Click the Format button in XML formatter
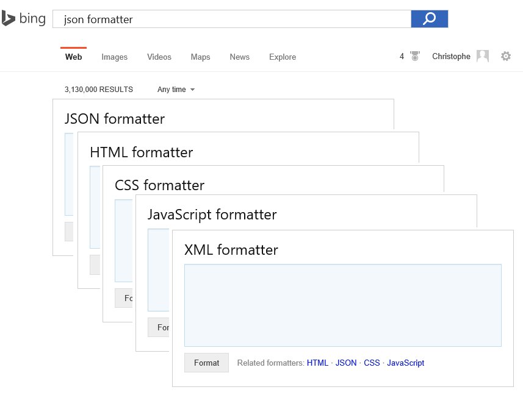Screen dimensions: 523x398 point(206,363)
